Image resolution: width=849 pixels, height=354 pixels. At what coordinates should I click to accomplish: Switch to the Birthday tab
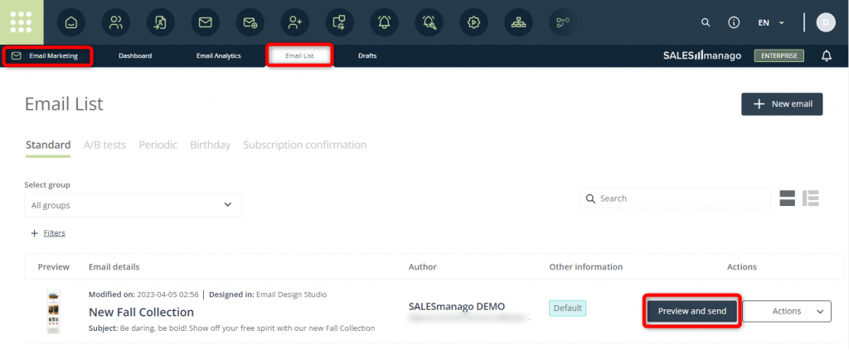tap(210, 145)
